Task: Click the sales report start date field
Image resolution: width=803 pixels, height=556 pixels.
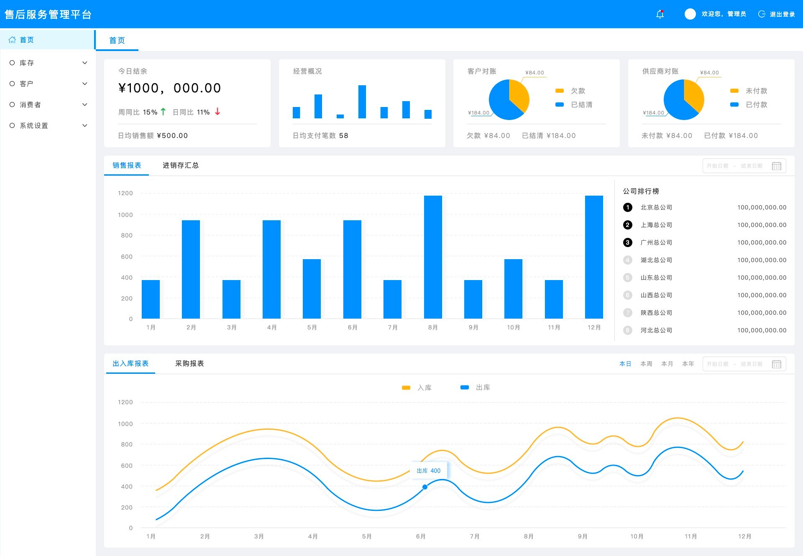Action: point(717,166)
